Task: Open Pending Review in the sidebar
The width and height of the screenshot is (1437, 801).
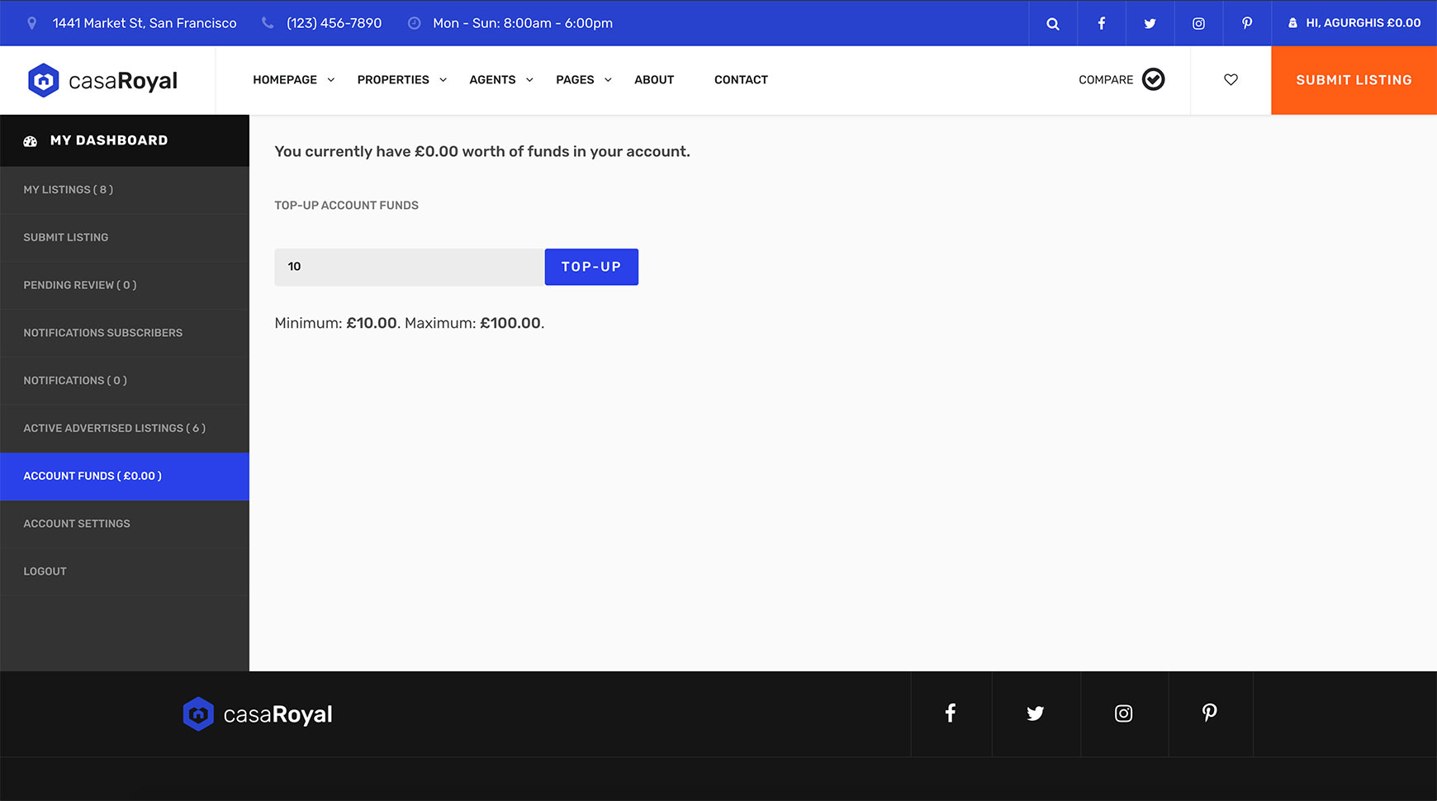Action: click(125, 286)
